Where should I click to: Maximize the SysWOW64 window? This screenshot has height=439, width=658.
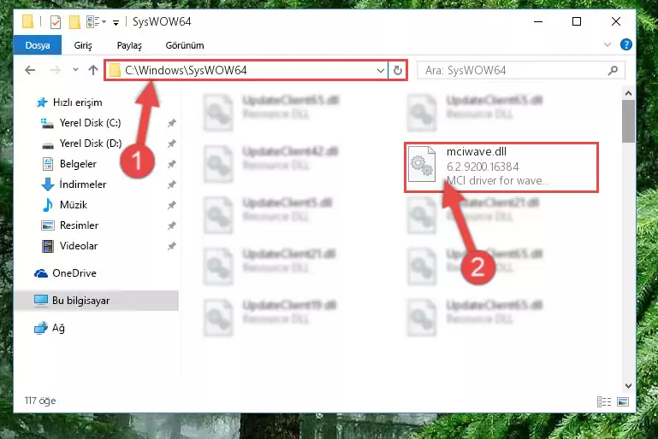[x=577, y=21]
